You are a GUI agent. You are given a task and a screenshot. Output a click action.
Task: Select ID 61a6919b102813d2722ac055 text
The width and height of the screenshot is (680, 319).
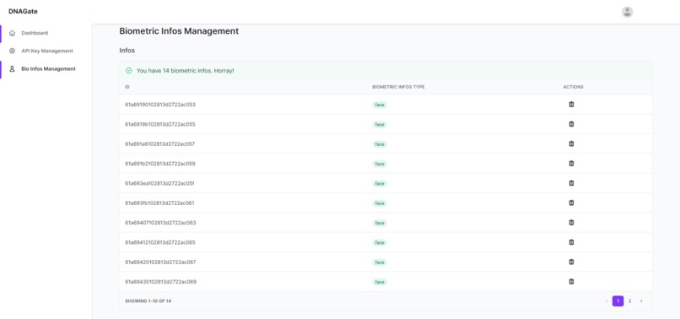tap(160, 124)
